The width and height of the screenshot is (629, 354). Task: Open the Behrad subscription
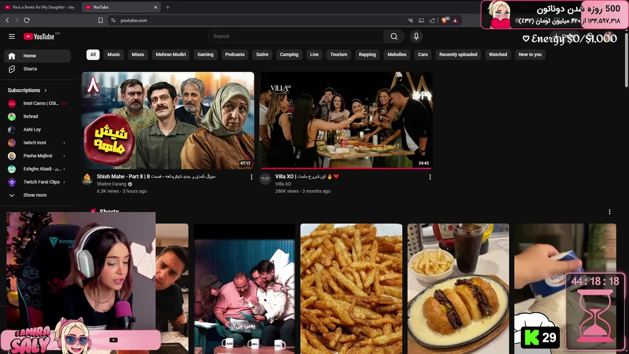coord(37,117)
